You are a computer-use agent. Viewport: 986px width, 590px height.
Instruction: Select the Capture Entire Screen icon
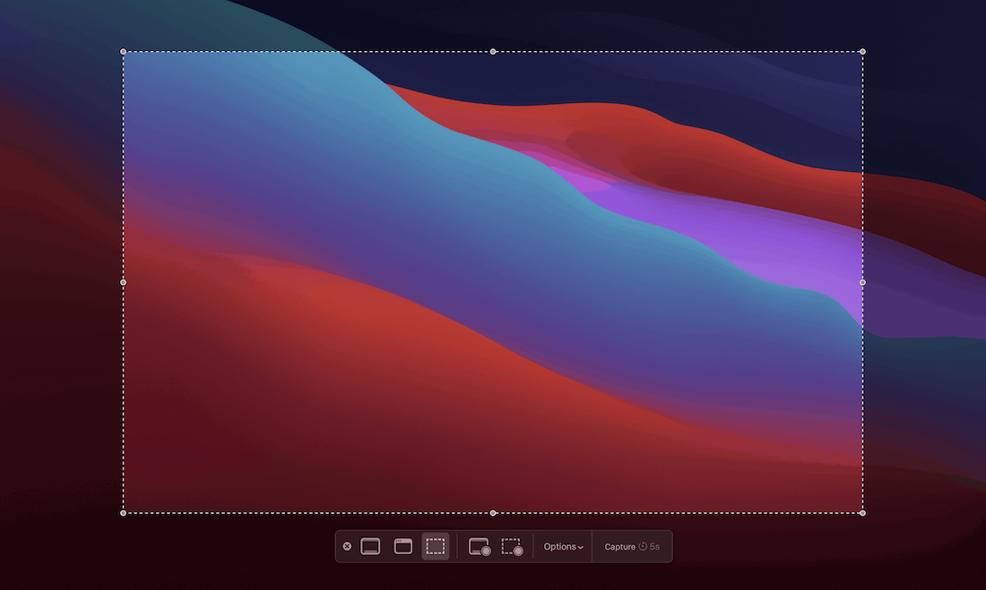pyautogui.click(x=370, y=546)
